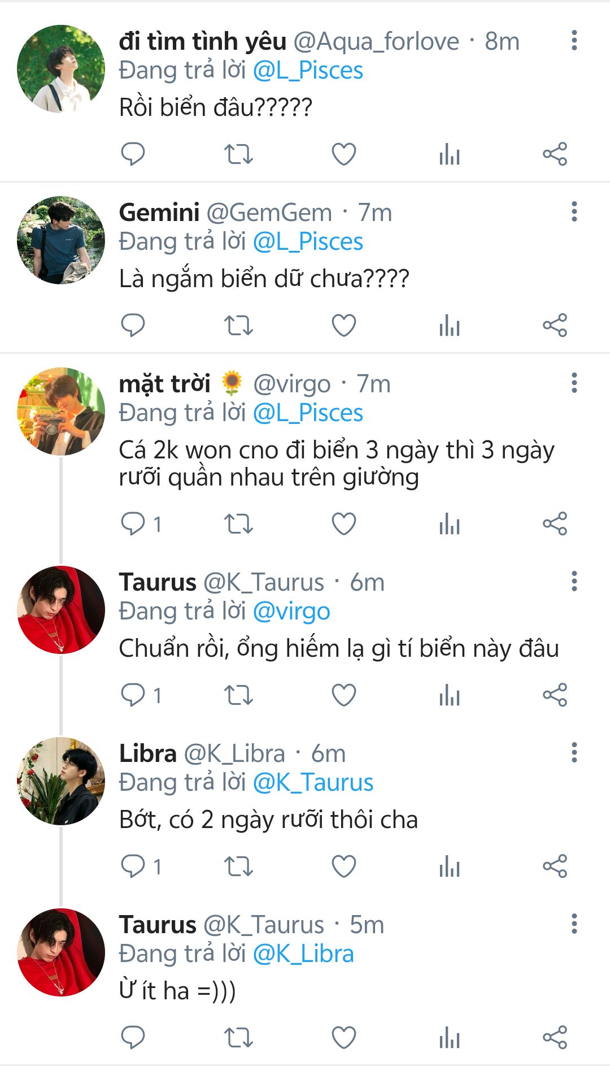Like Libra's "Bớt, có 2 ngày rưỡi" tweet
Image resolution: width=610 pixels, height=1066 pixels.
coord(343,866)
